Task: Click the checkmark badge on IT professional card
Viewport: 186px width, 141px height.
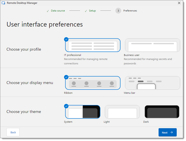Action: coord(66,40)
